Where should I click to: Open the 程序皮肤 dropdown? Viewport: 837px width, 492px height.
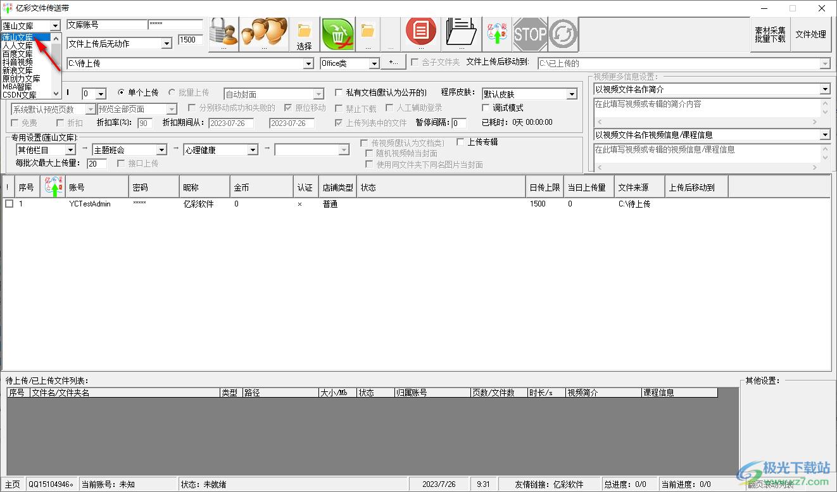[572, 94]
